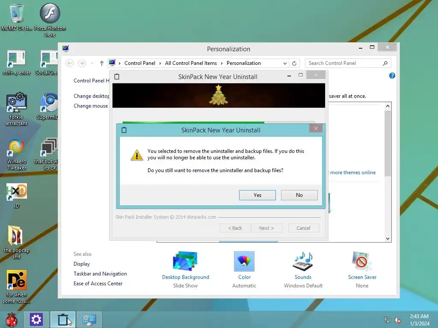The width and height of the screenshot is (438, 328).
Task: Open the Sounds settings icon in Personalization
Action: (x=303, y=269)
